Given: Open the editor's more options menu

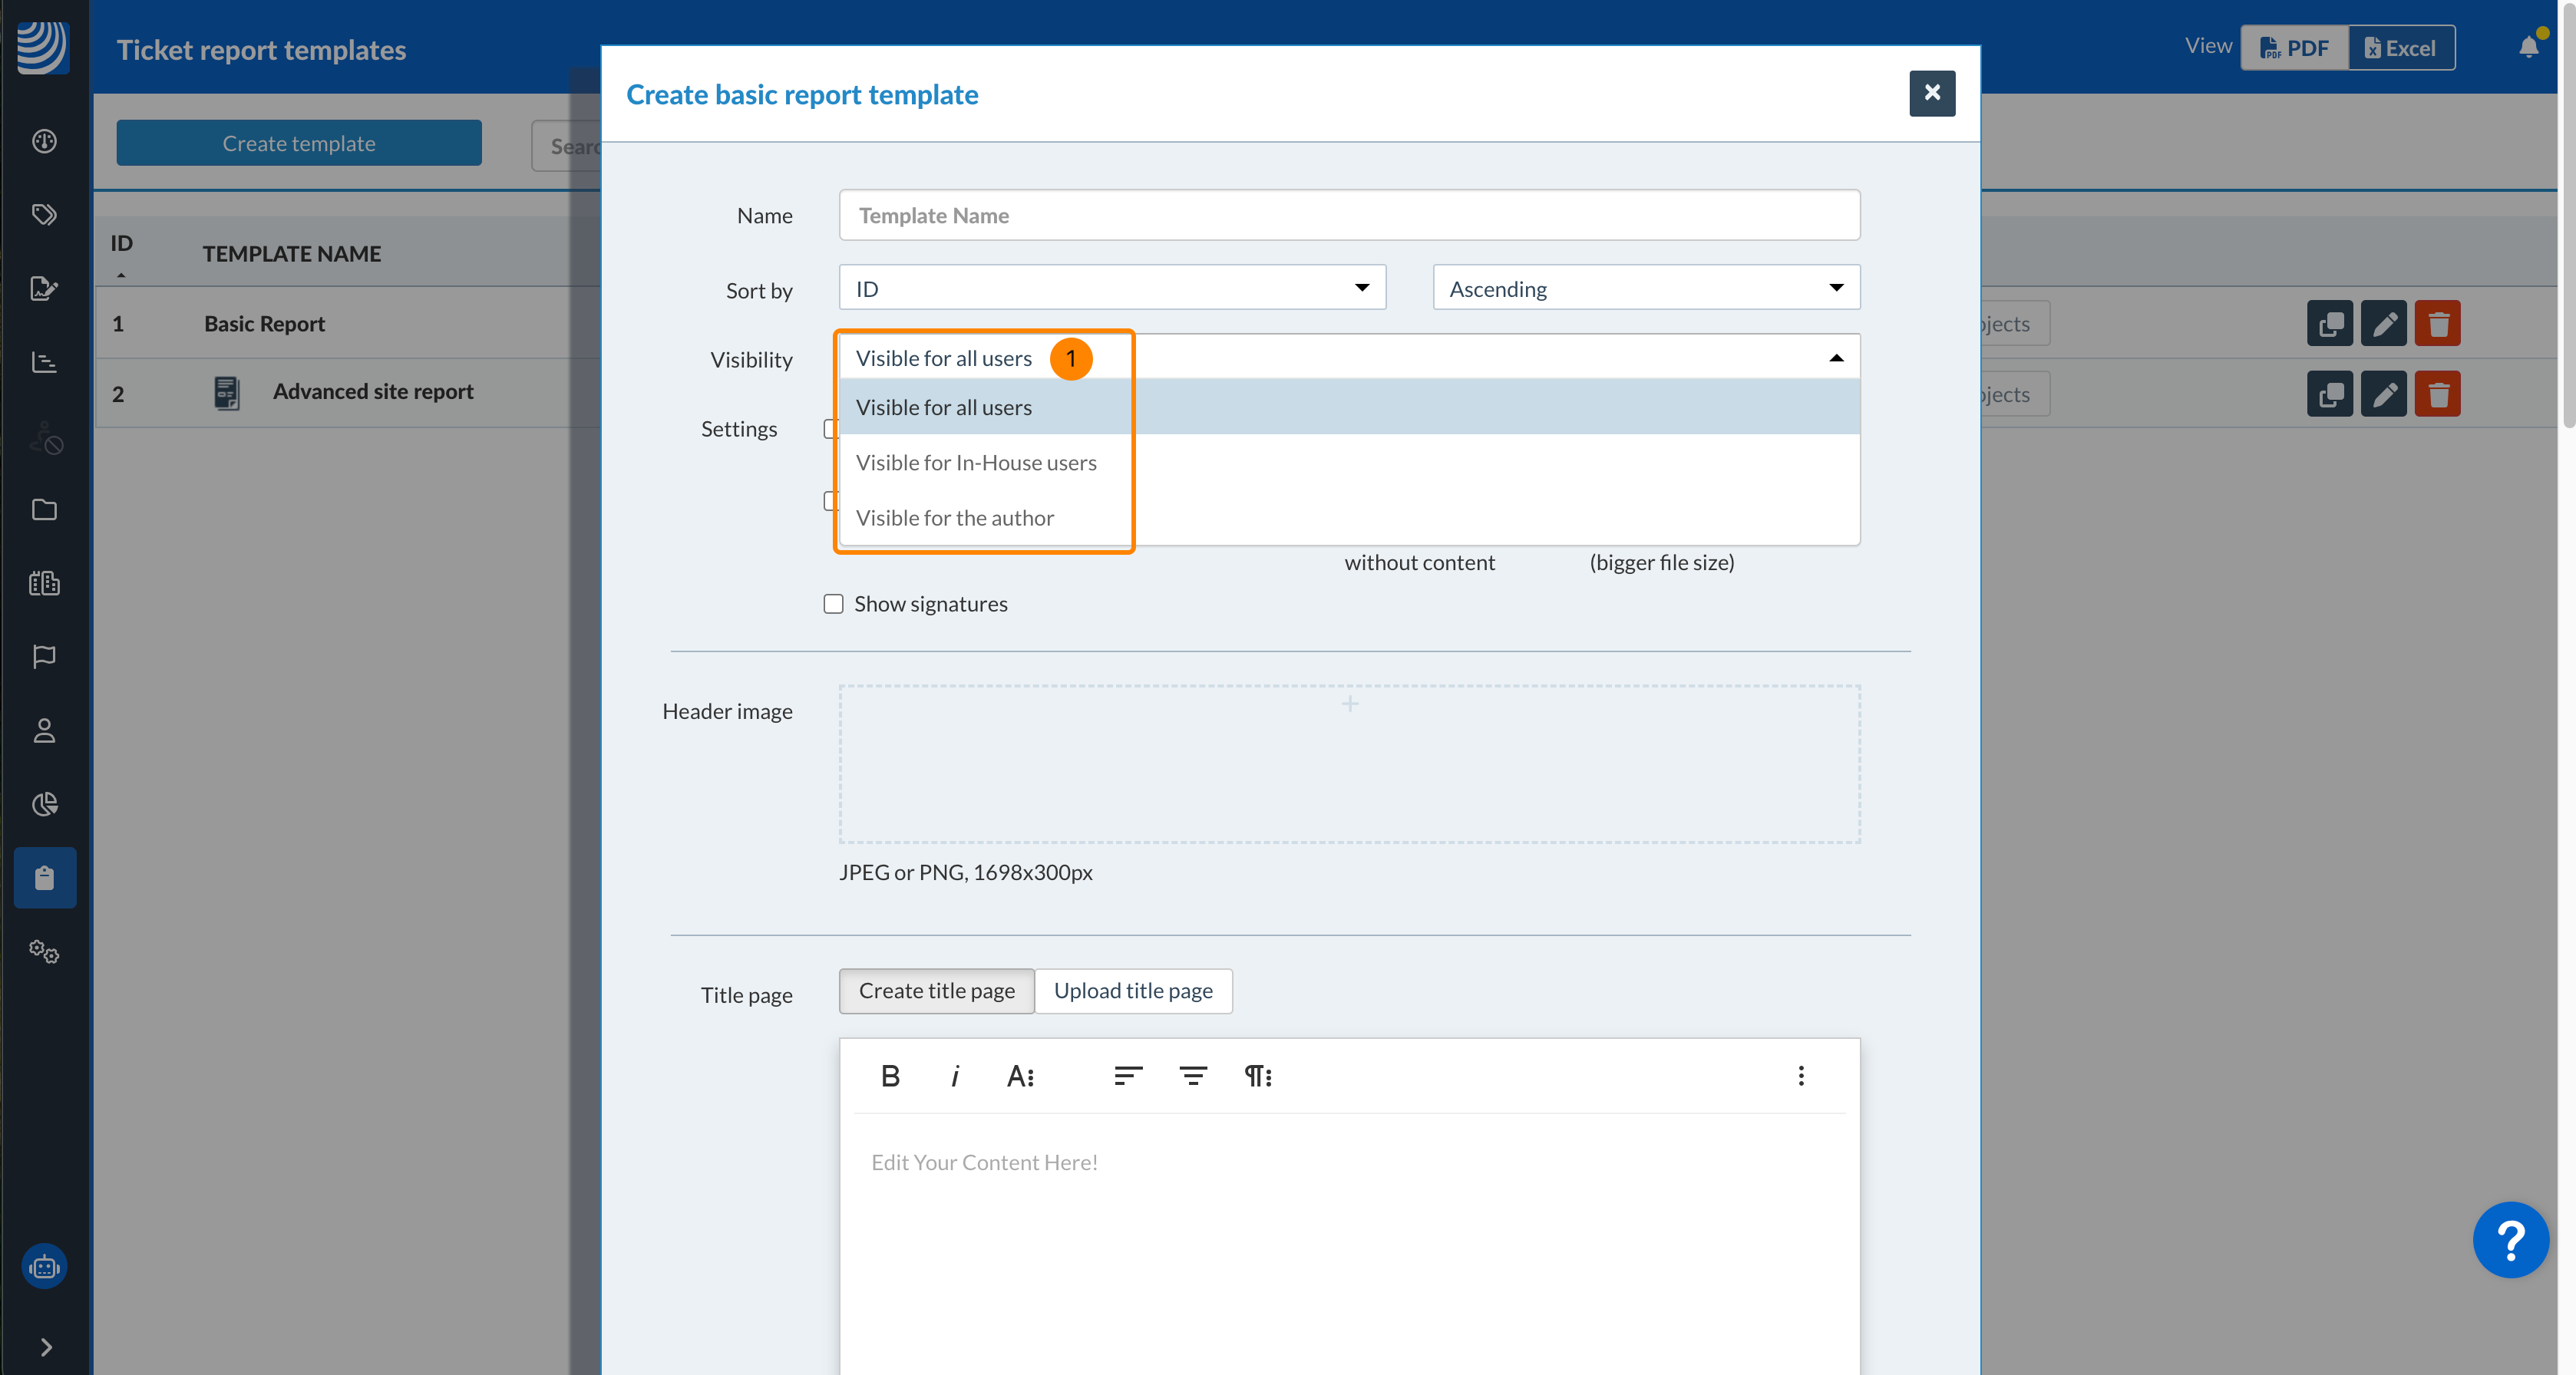Looking at the screenshot, I should coord(1800,1075).
